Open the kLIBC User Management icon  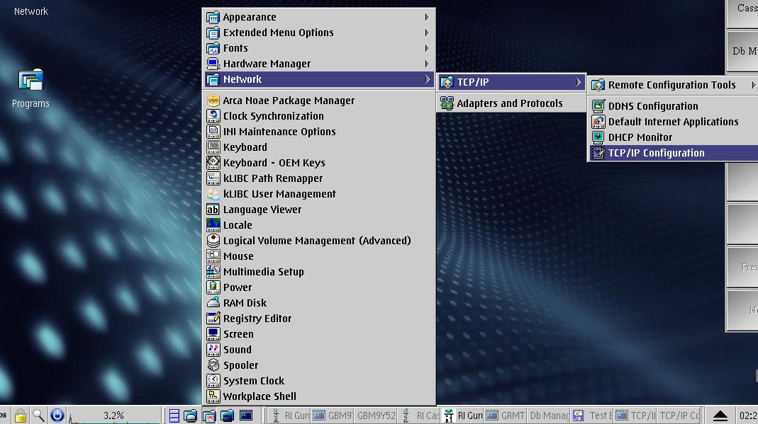213,194
